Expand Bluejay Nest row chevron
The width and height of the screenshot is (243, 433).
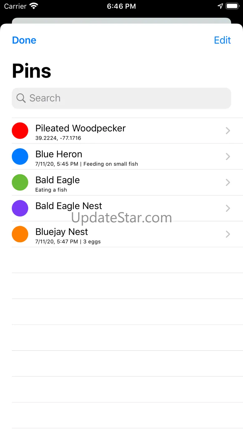[x=228, y=234]
